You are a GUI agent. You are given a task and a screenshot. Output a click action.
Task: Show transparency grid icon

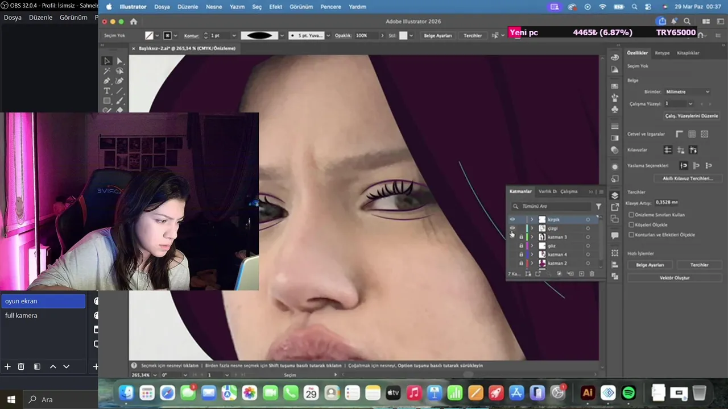(704, 134)
